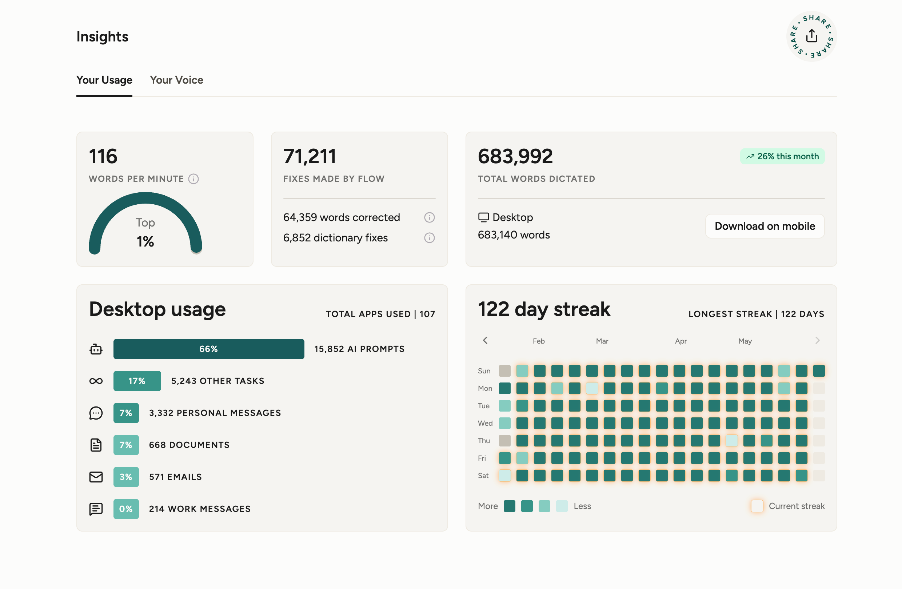The image size is (902, 589).
Task: Click the circular Share icon
Action: 811,36
